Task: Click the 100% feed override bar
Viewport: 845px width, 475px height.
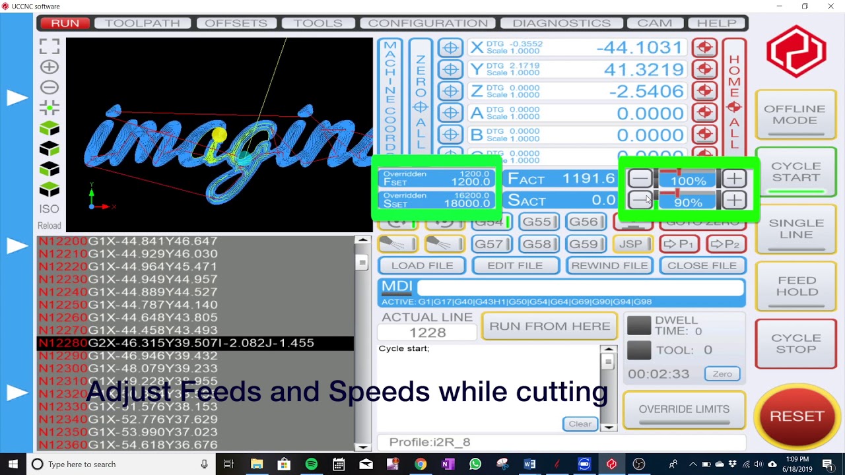Action: click(x=687, y=179)
